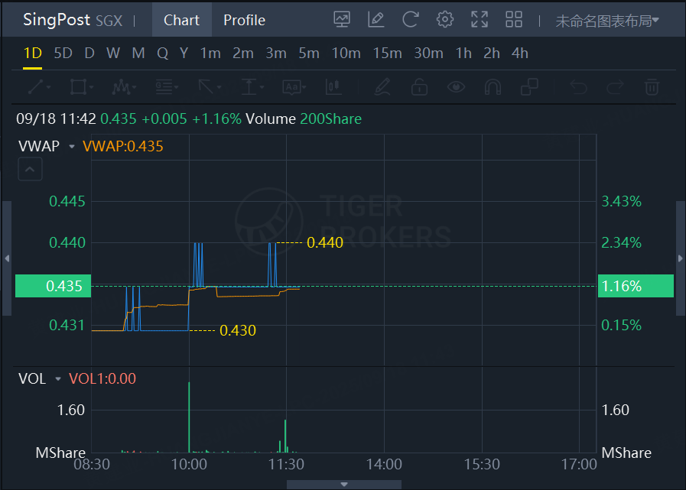Click the 0.430 low price marker
The image size is (686, 490).
[x=238, y=330]
